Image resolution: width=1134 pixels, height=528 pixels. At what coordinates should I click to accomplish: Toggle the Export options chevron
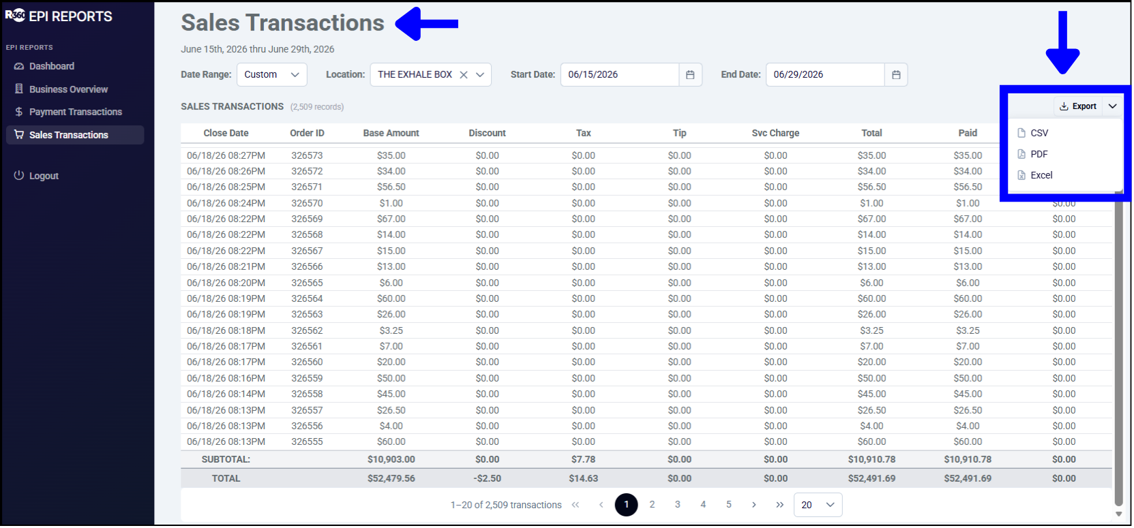1113,106
